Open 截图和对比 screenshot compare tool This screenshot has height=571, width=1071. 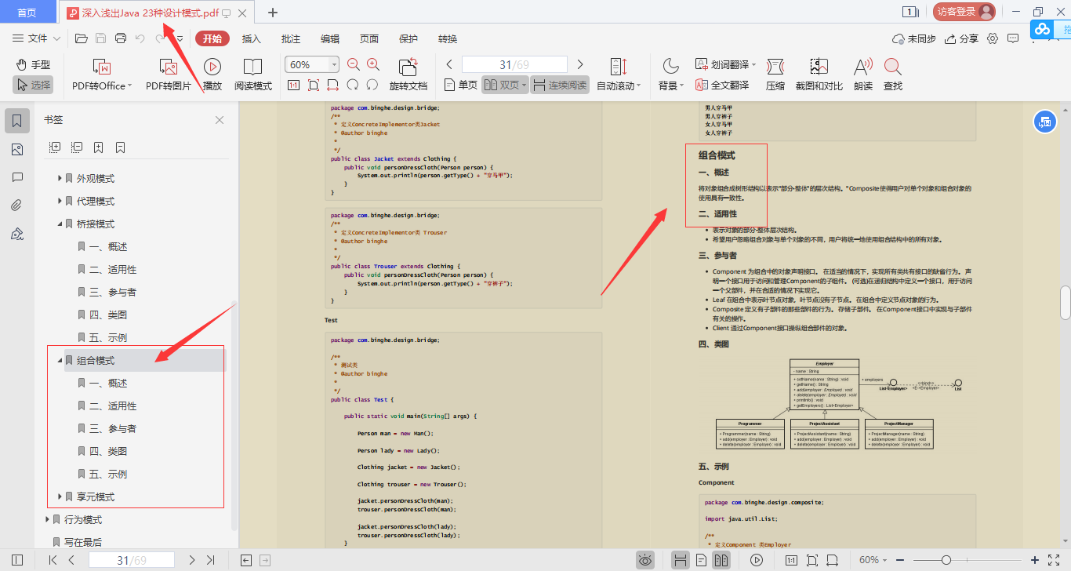[819, 75]
